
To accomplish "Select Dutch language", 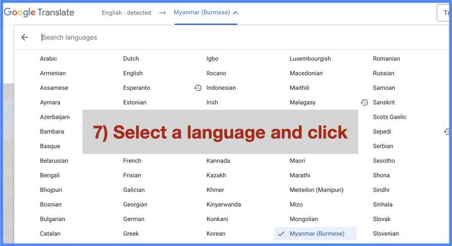I will point(131,59).
